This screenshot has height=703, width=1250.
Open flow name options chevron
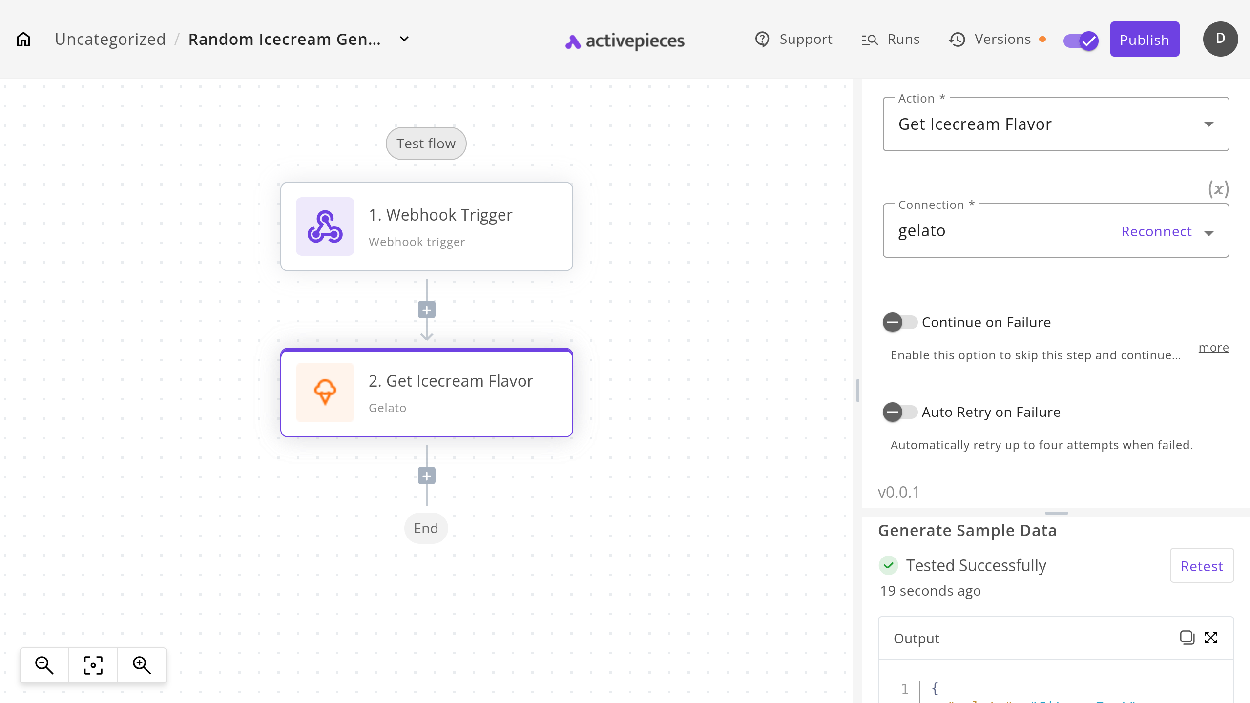tap(404, 39)
